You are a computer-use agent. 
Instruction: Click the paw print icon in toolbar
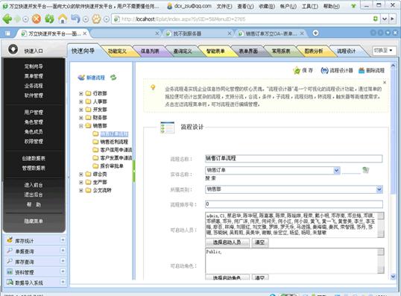coord(96,19)
